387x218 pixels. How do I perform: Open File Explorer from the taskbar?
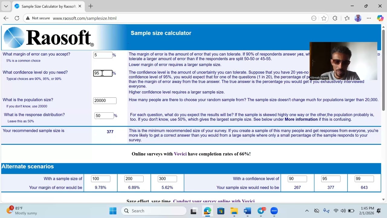[234, 211]
